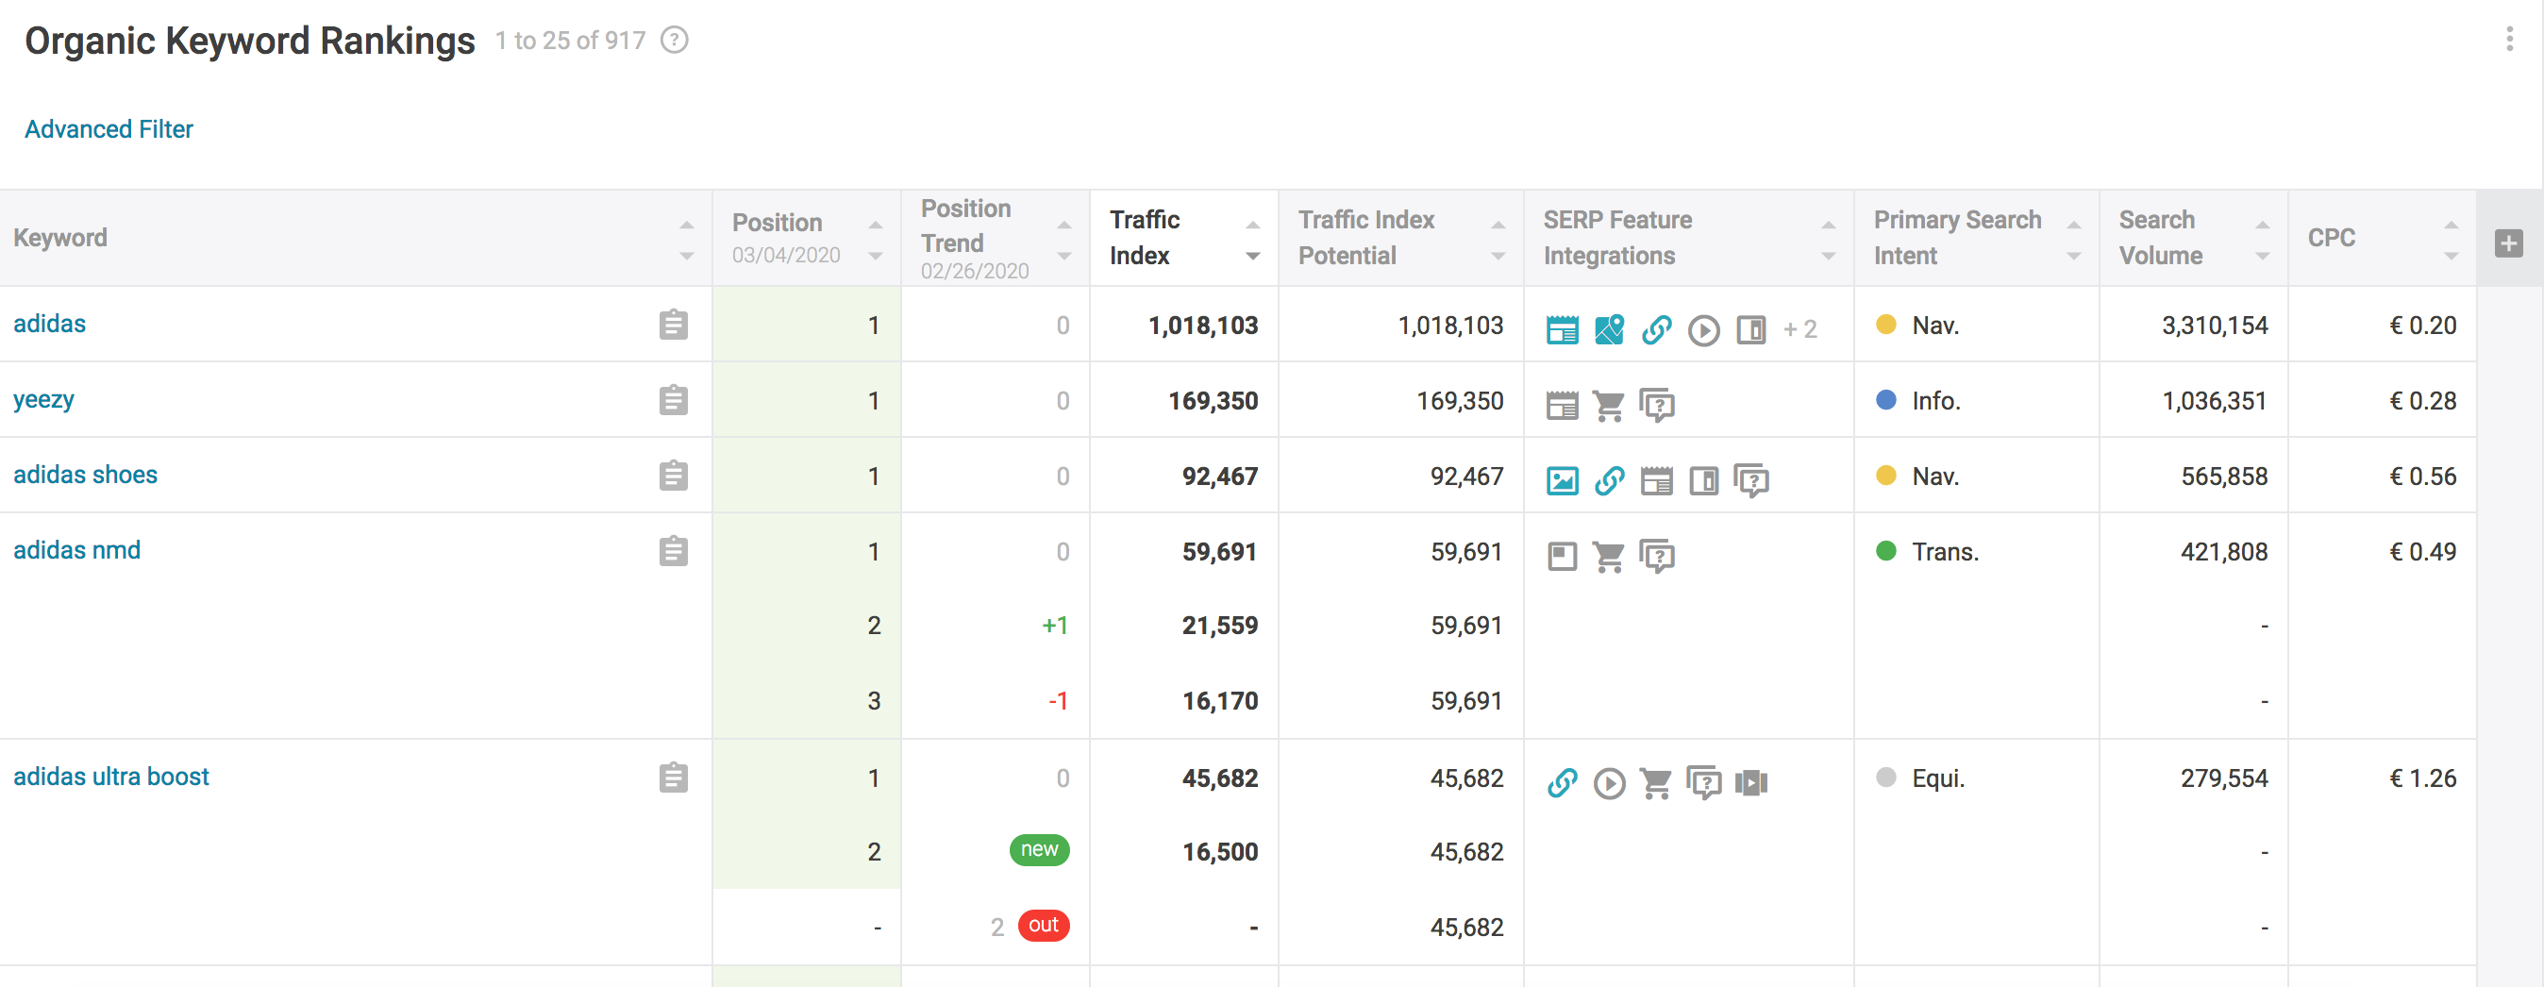Sort by the Traffic Index column
2544x987 pixels.
click(1252, 240)
